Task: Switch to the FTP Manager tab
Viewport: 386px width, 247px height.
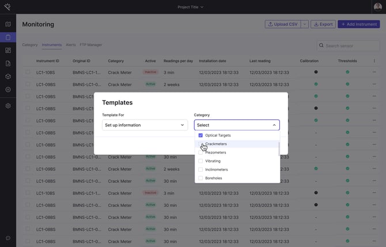Action: coord(91,45)
